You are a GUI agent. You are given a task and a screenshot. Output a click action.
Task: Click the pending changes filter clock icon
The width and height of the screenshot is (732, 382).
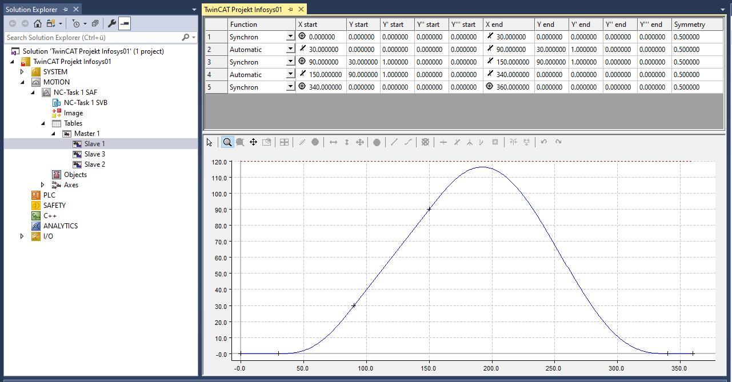(x=77, y=23)
